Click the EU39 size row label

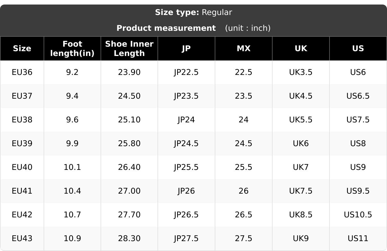(x=22, y=144)
